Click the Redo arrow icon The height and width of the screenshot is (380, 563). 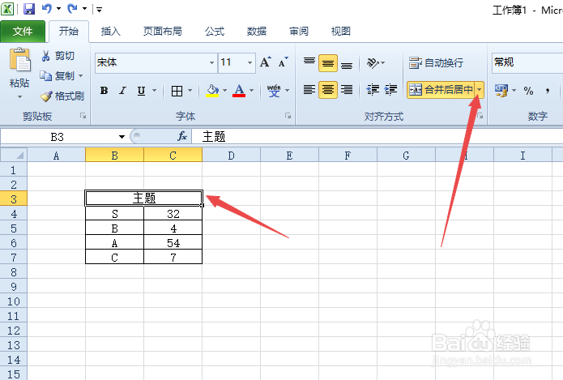click(x=73, y=9)
